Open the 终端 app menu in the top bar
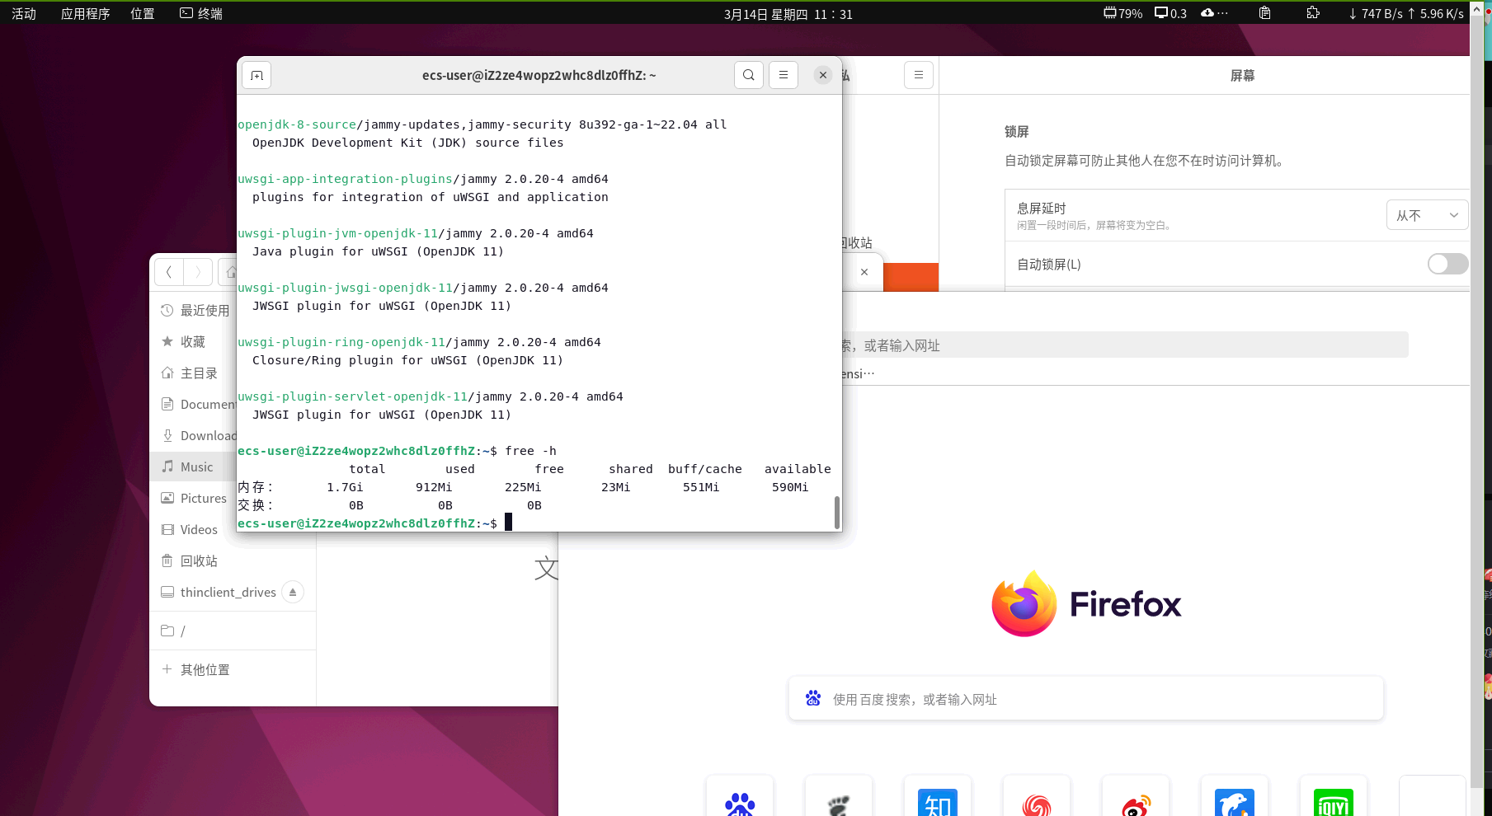The height and width of the screenshot is (816, 1492). coord(201,13)
